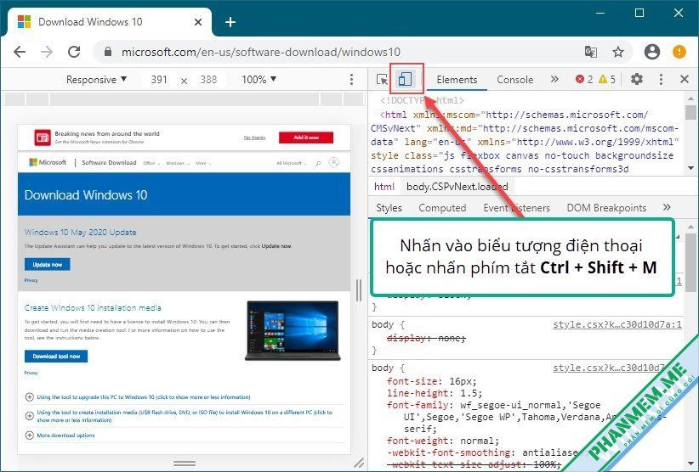The width and height of the screenshot is (699, 472).
Task: Click the Microsoft logo on the page
Action: pyautogui.click(x=48, y=162)
